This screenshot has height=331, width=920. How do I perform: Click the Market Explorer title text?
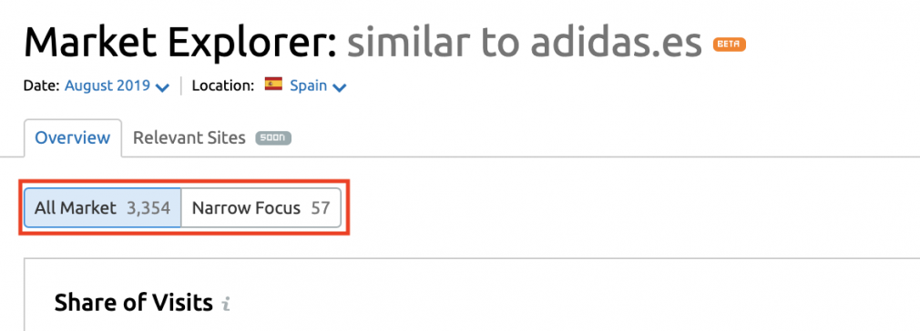[x=180, y=44]
